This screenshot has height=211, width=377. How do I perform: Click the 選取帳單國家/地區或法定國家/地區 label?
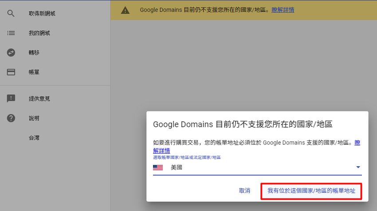pos(187,157)
